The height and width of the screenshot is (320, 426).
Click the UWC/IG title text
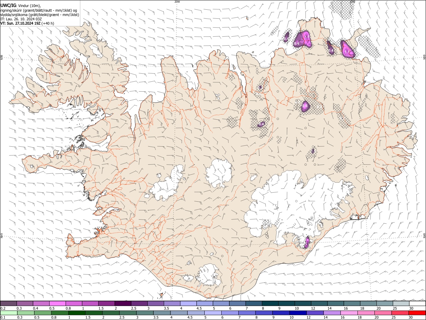[x=8, y=6]
